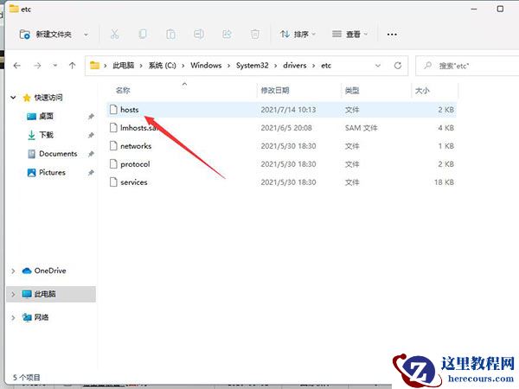Click hosts date 2021/7/14 10:13
The image size is (519, 389).
click(288, 110)
